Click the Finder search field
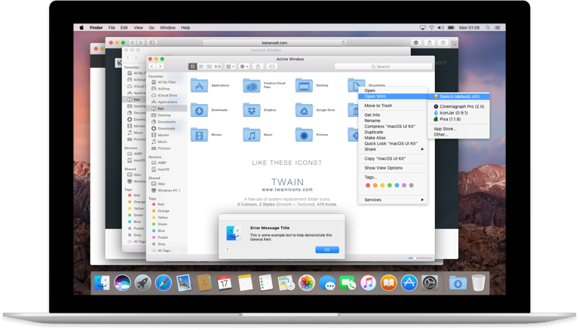This screenshot has width=579, height=330. 383,66
